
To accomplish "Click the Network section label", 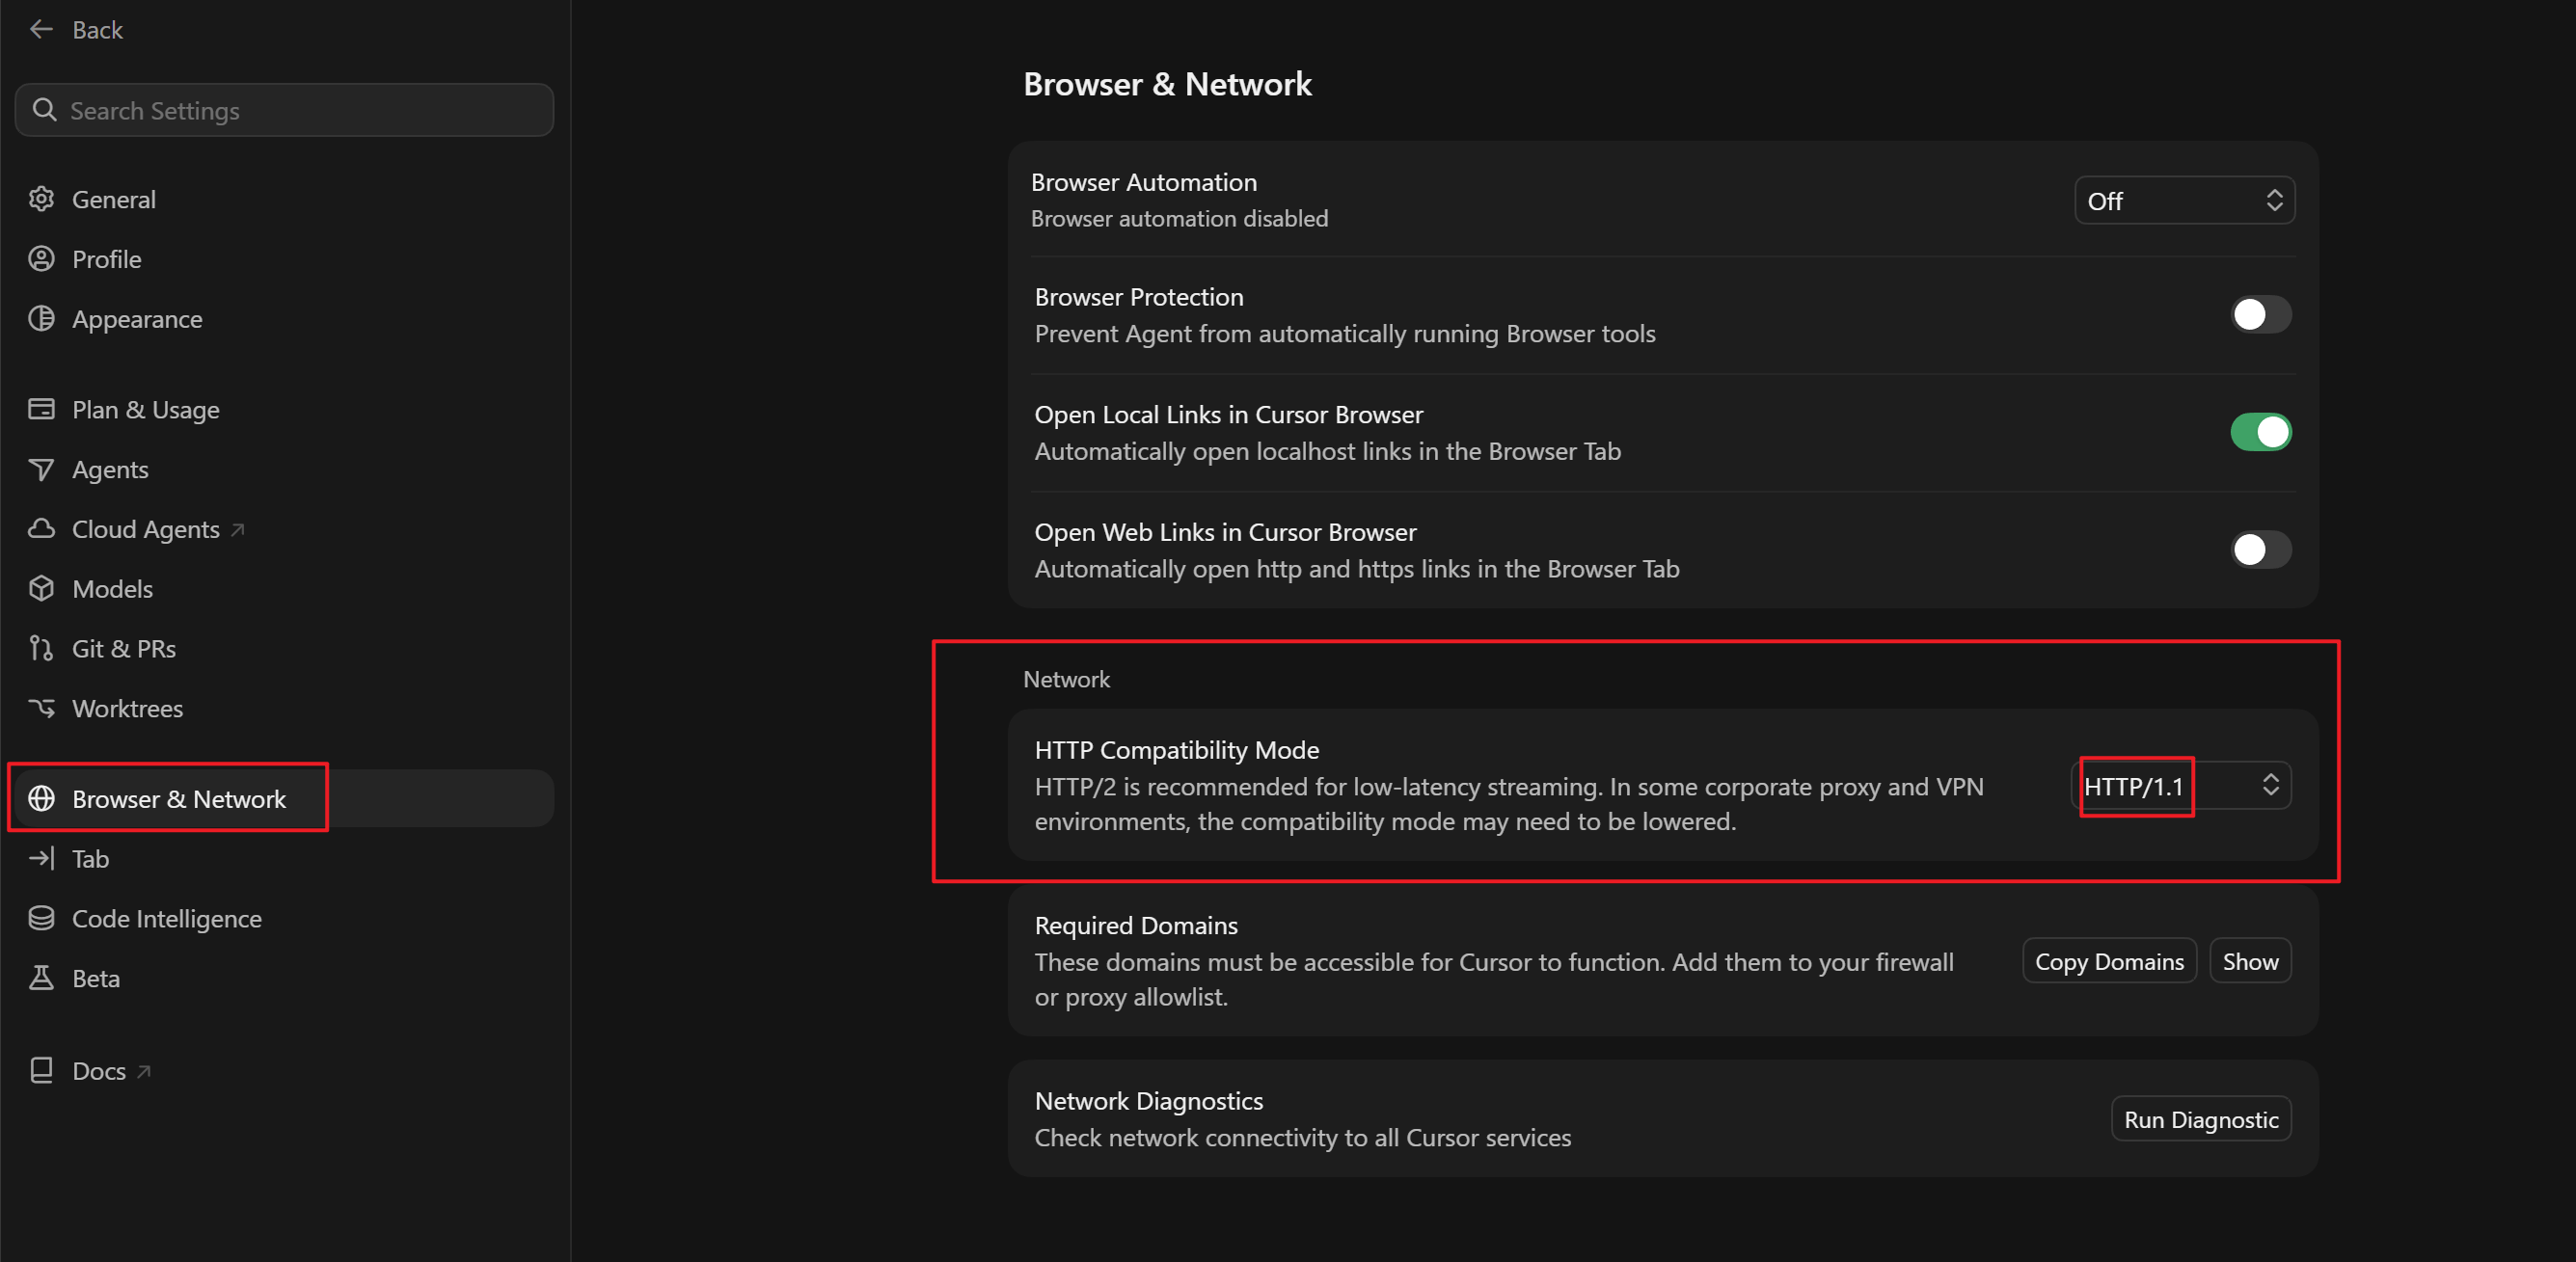I will (1066, 679).
